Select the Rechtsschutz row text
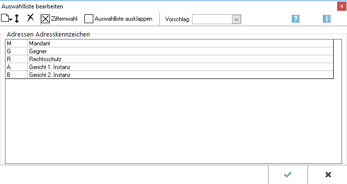This screenshot has height=184, width=347. [x=45, y=59]
